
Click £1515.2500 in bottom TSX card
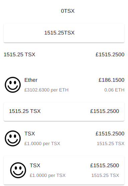(x=105, y=166)
